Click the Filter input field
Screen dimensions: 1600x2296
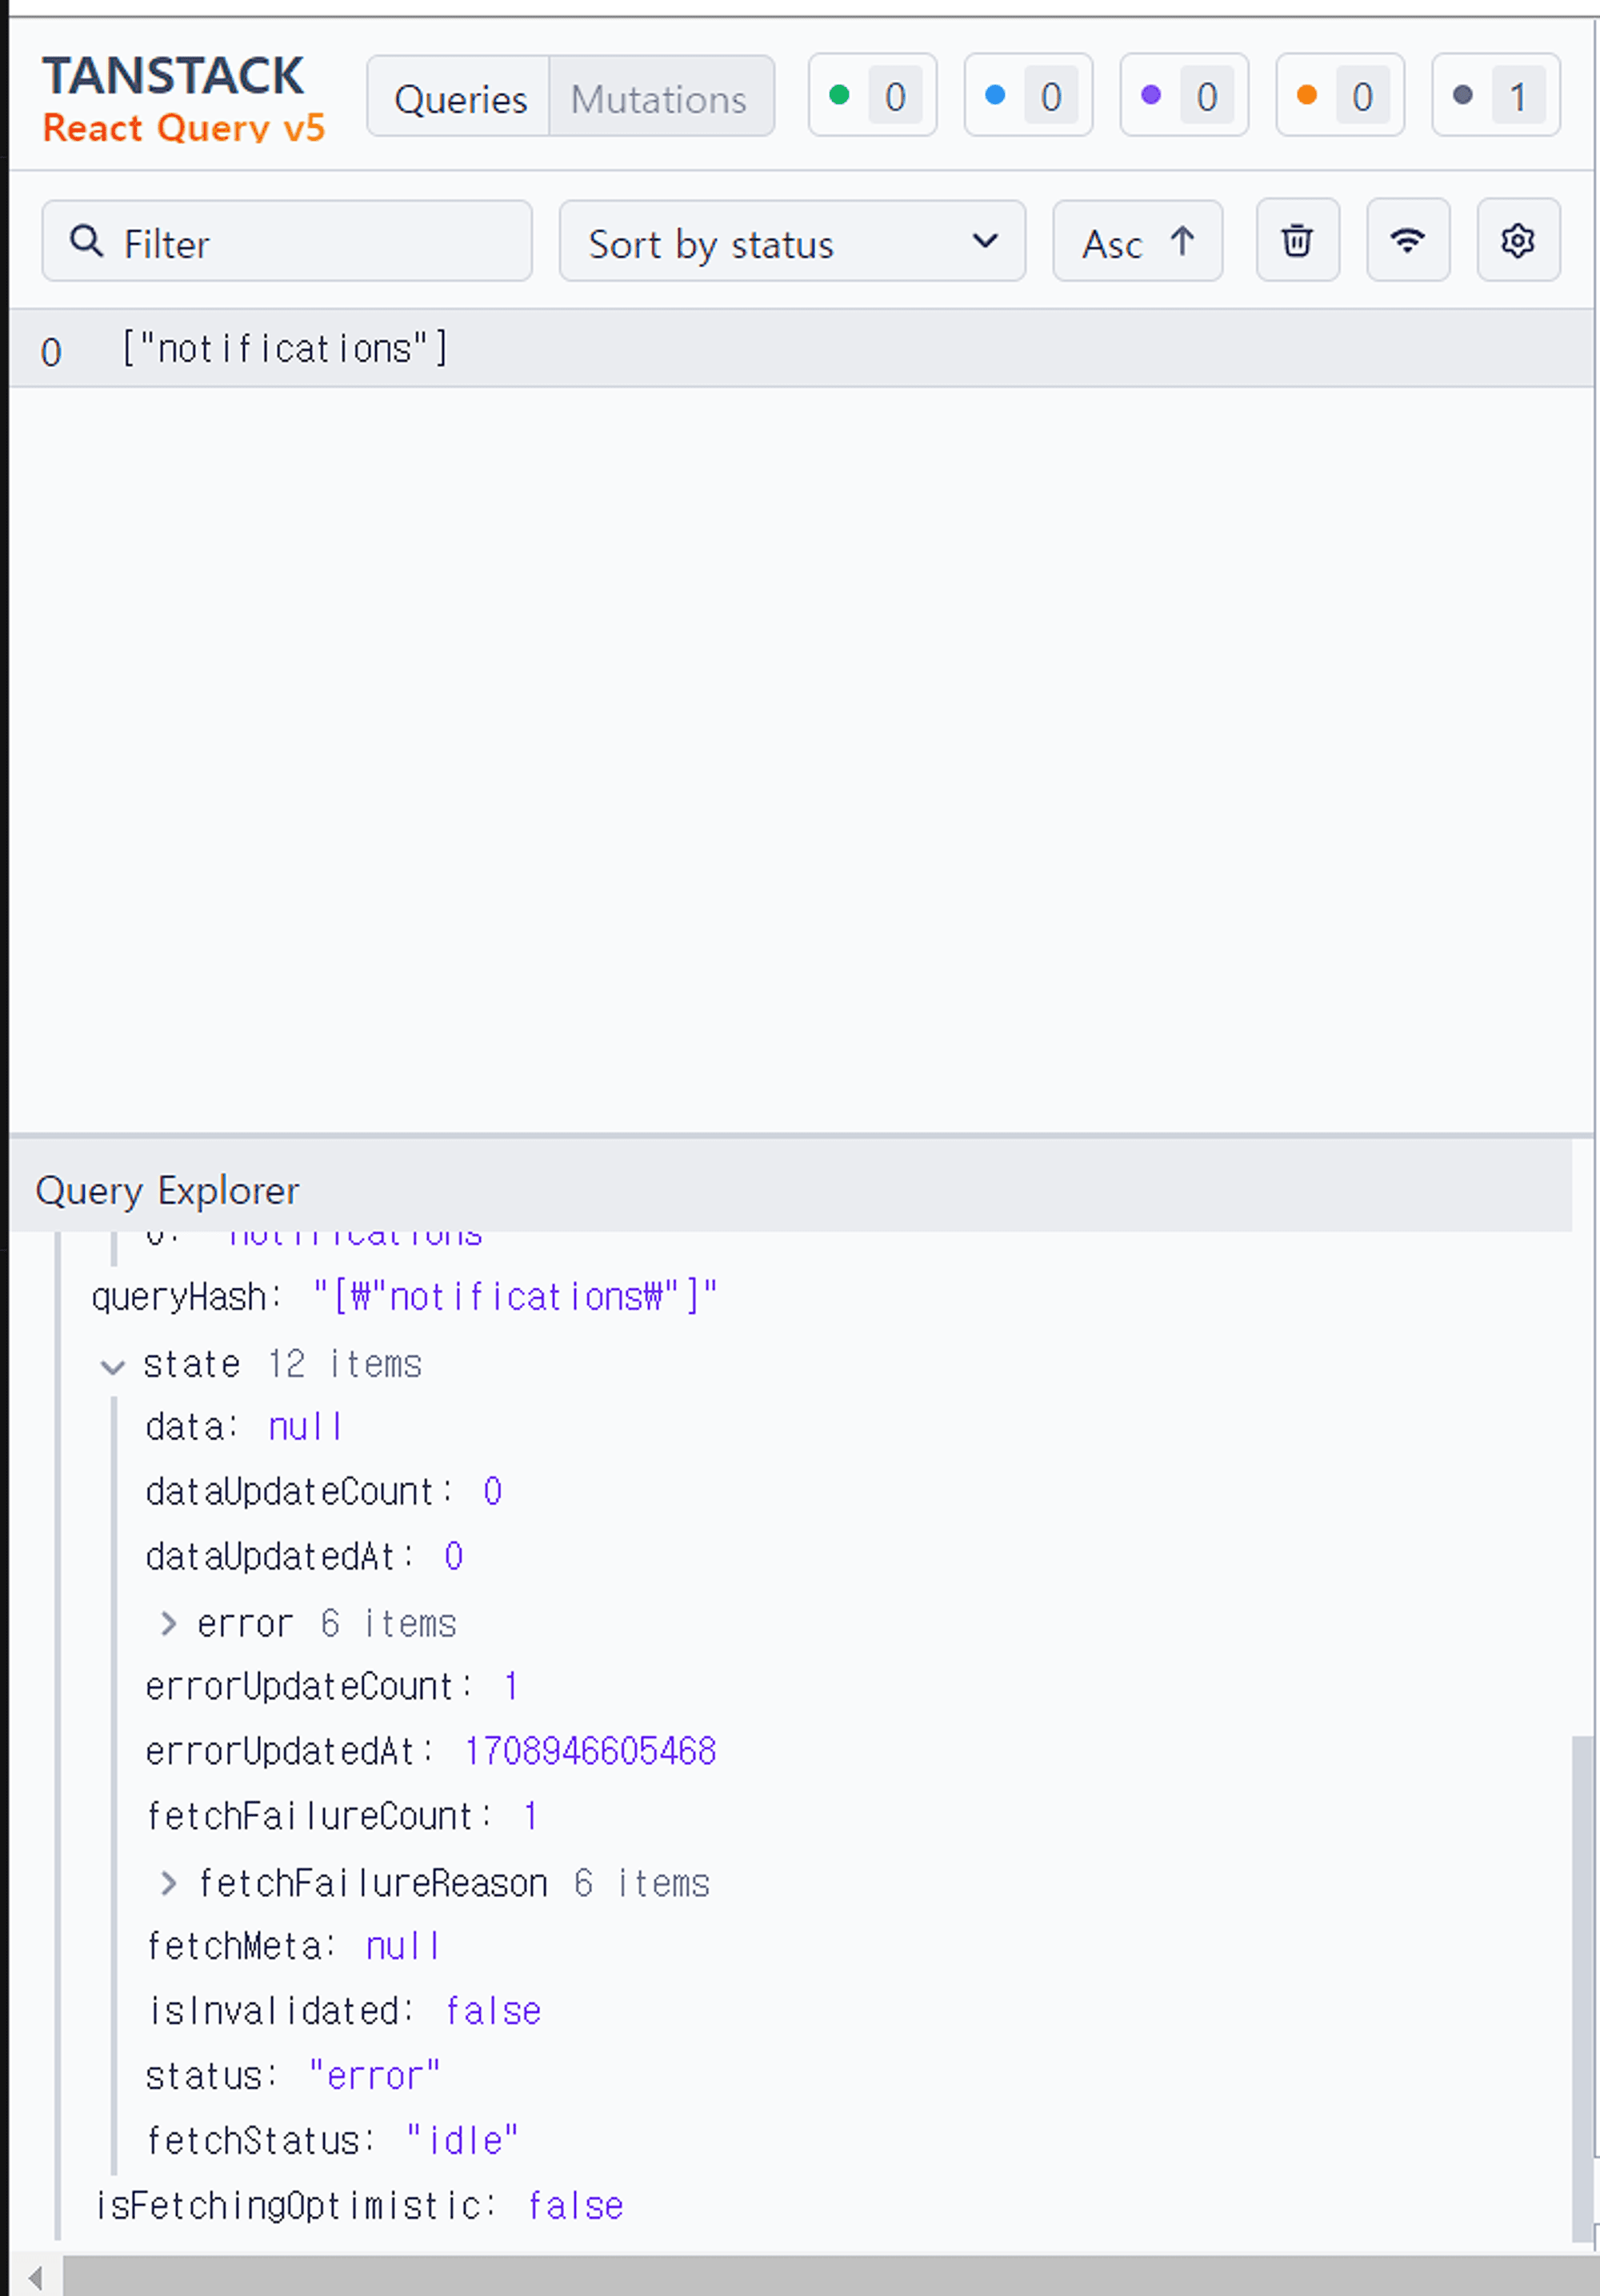[x=287, y=241]
